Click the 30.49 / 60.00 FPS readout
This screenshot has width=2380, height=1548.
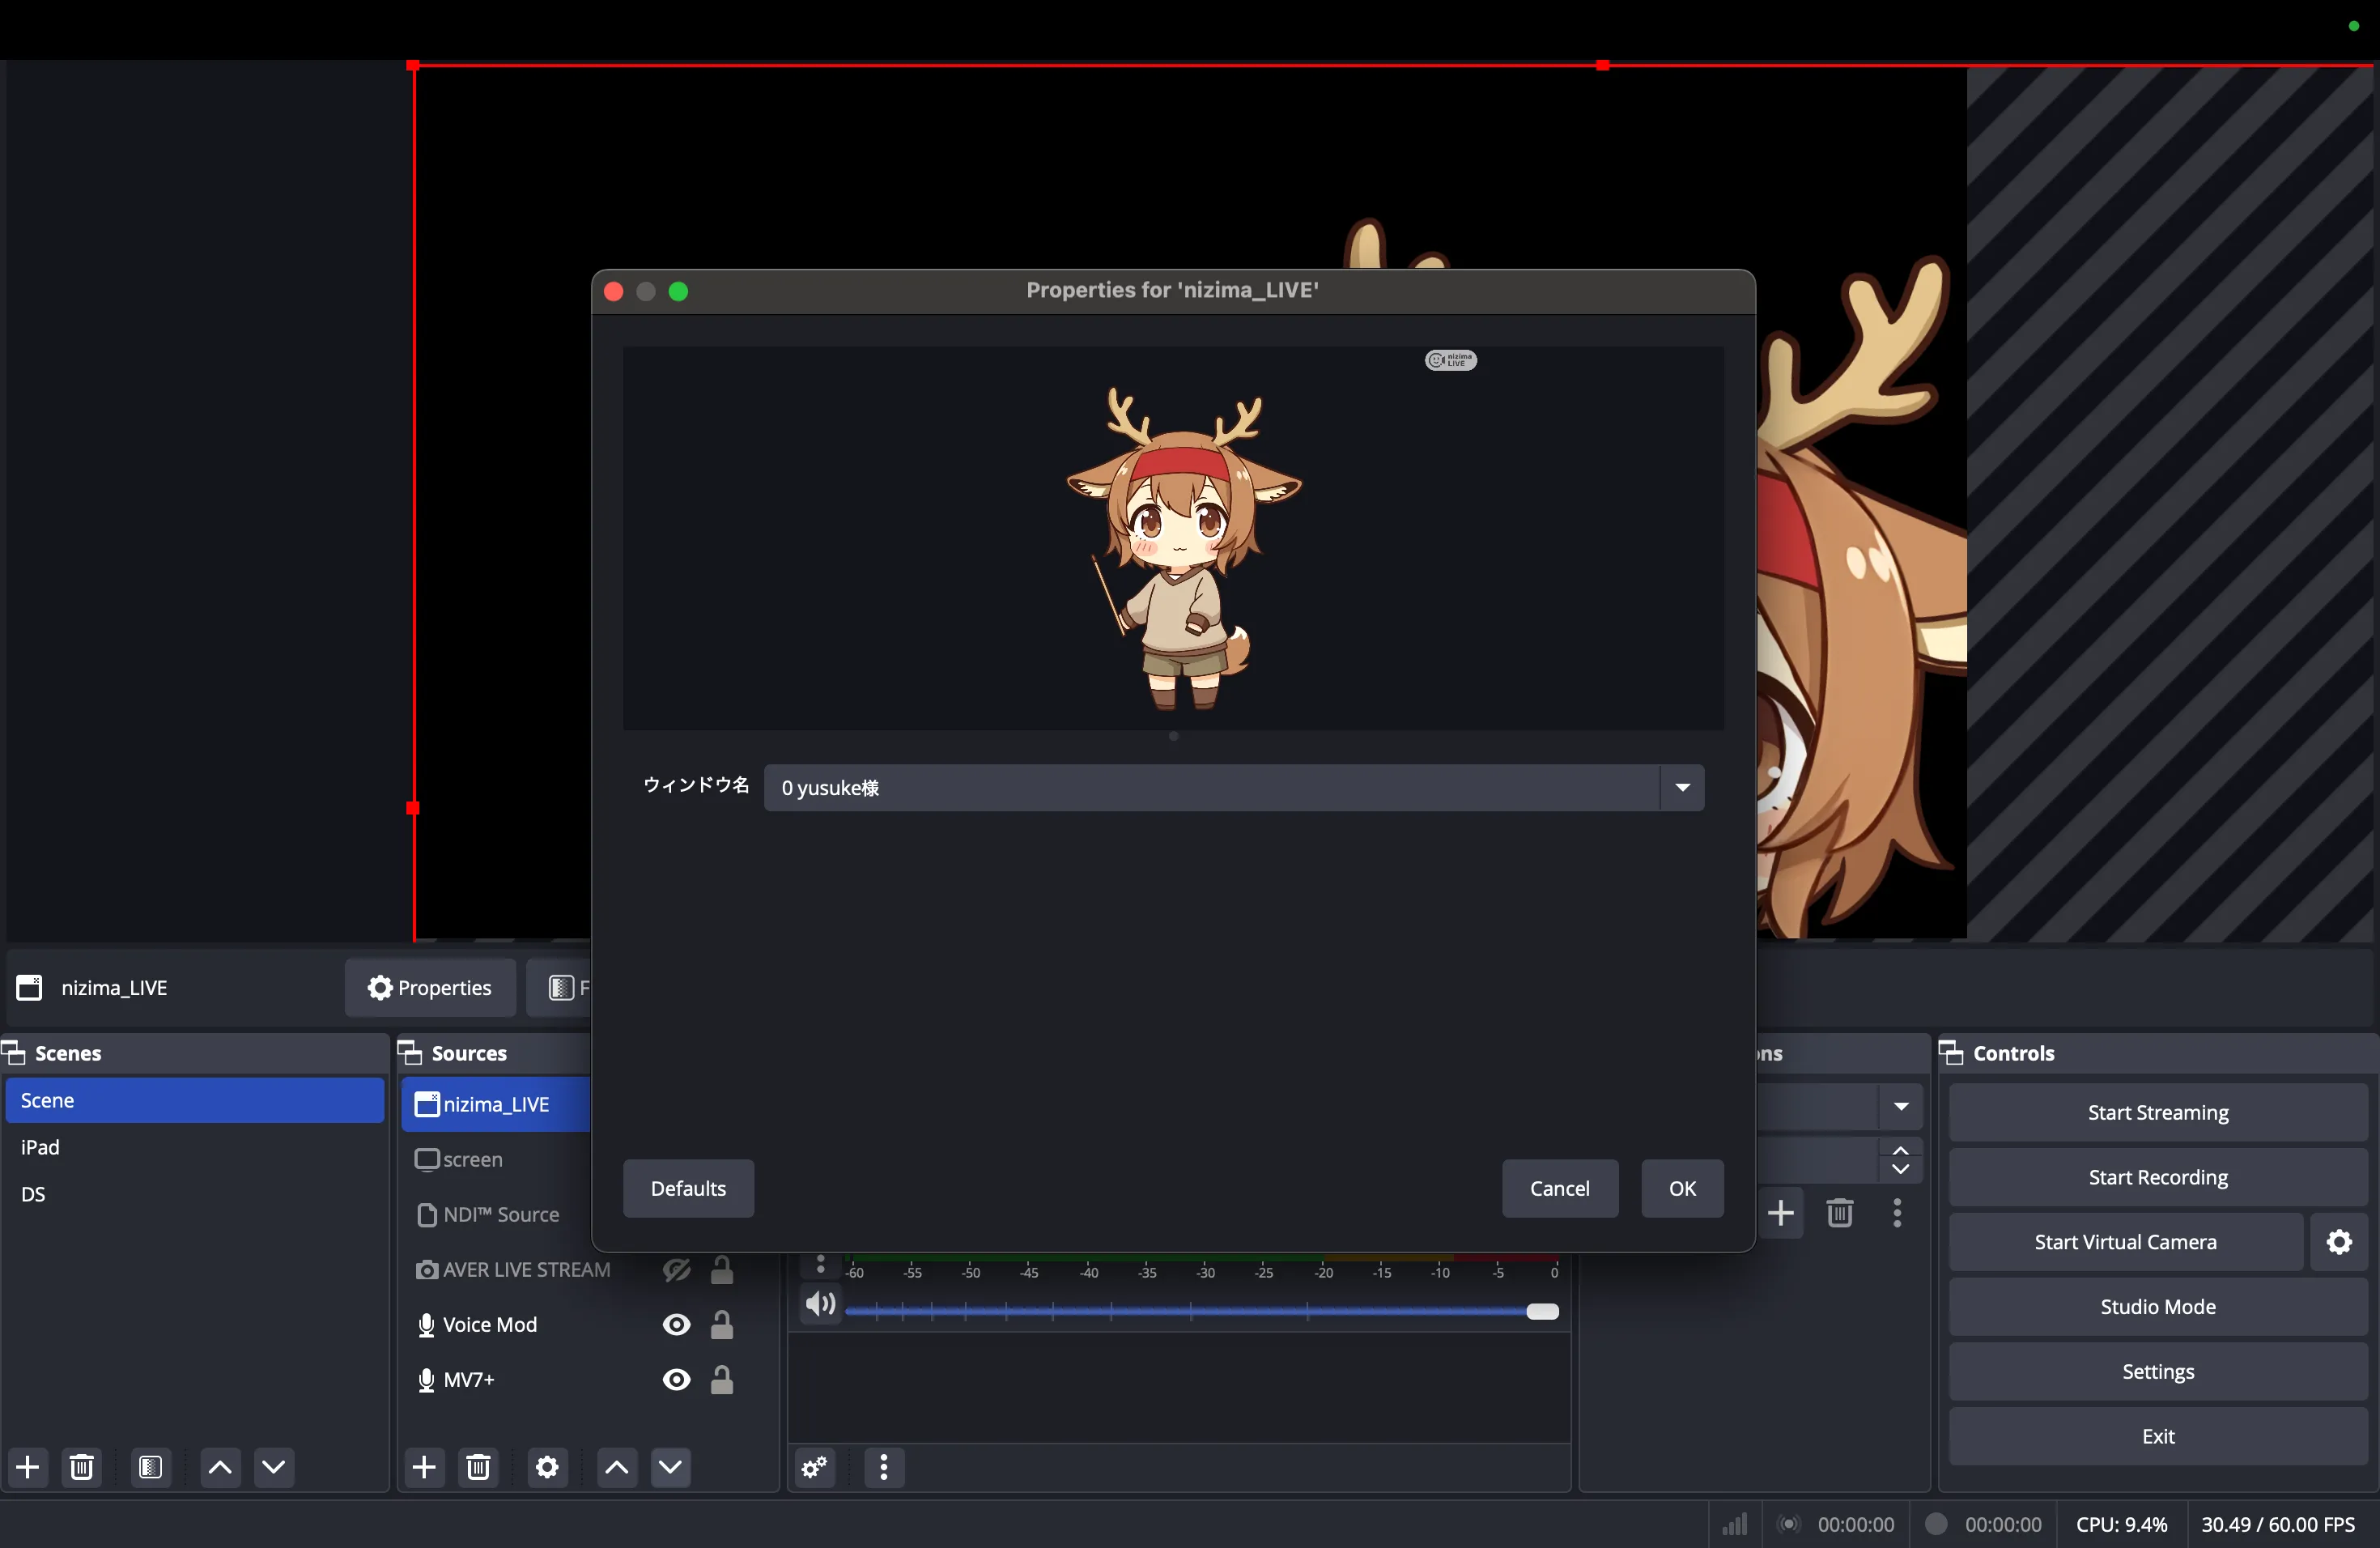click(2278, 1524)
